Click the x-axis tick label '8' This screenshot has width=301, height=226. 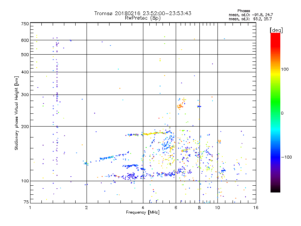199,208
